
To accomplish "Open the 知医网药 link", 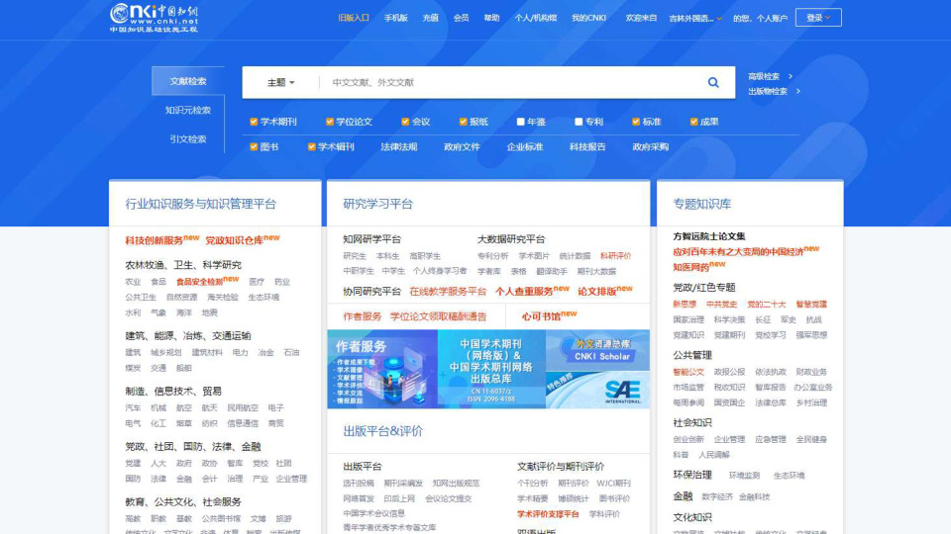I will pyautogui.click(x=690, y=267).
